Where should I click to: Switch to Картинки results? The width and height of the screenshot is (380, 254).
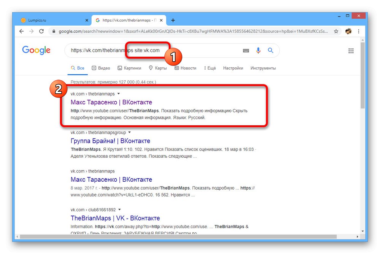click(130, 68)
